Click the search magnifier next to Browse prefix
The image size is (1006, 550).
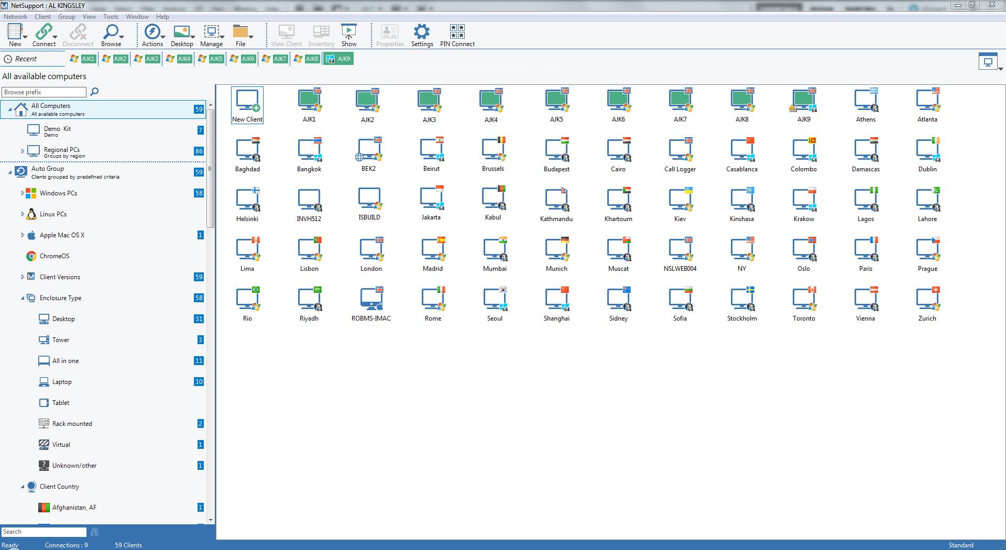(94, 92)
